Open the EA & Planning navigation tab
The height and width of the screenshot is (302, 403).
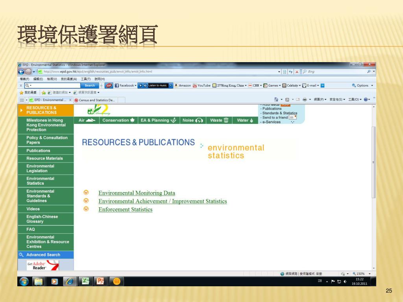tap(158, 120)
